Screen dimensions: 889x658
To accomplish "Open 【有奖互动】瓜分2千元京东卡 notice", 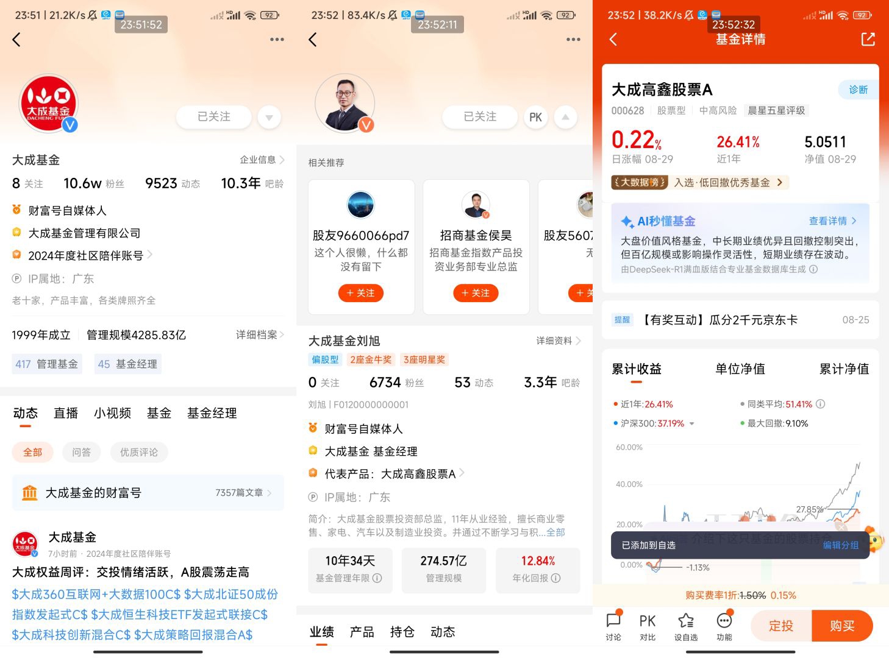I will (x=740, y=320).
